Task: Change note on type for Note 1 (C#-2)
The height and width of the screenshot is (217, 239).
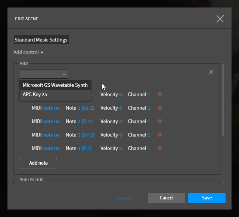Action: tap(52, 108)
